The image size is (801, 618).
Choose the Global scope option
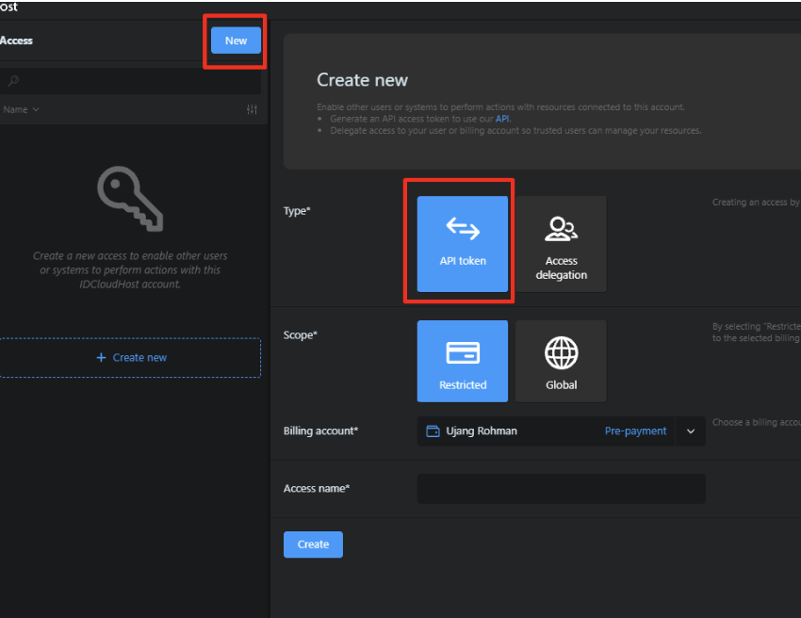tap(561, 361)
